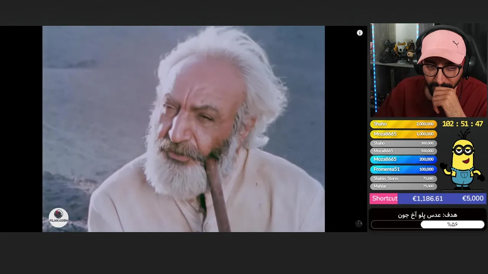Select the Moza8665 500,000 donor row
Image resolution: width=488 pixels, height=274 pixels.
coord(403,151)
